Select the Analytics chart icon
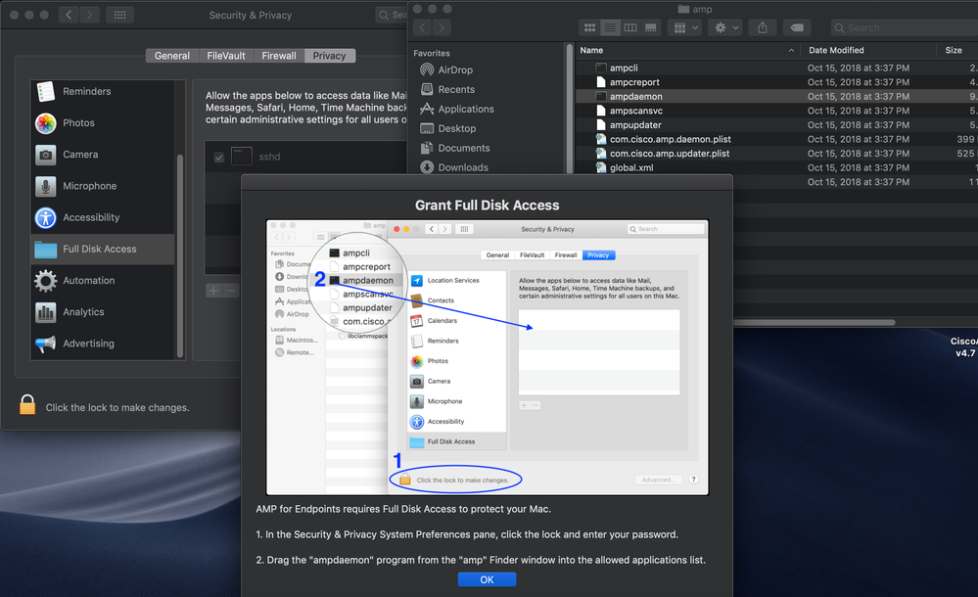The height and width of the screenshot is (597, 978). tap(46, 312)
